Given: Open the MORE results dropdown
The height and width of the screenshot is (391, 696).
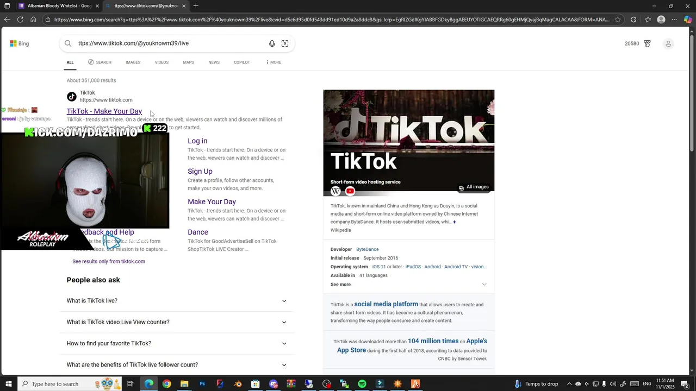Looking at the screenshot, I should (274, 62).
